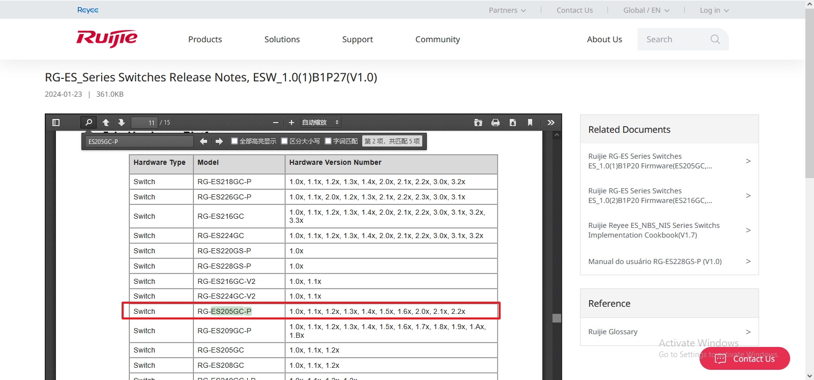This screenshot has height=380, width=814.
Task: Click the 361.0KB file size text
Action: 110,94
